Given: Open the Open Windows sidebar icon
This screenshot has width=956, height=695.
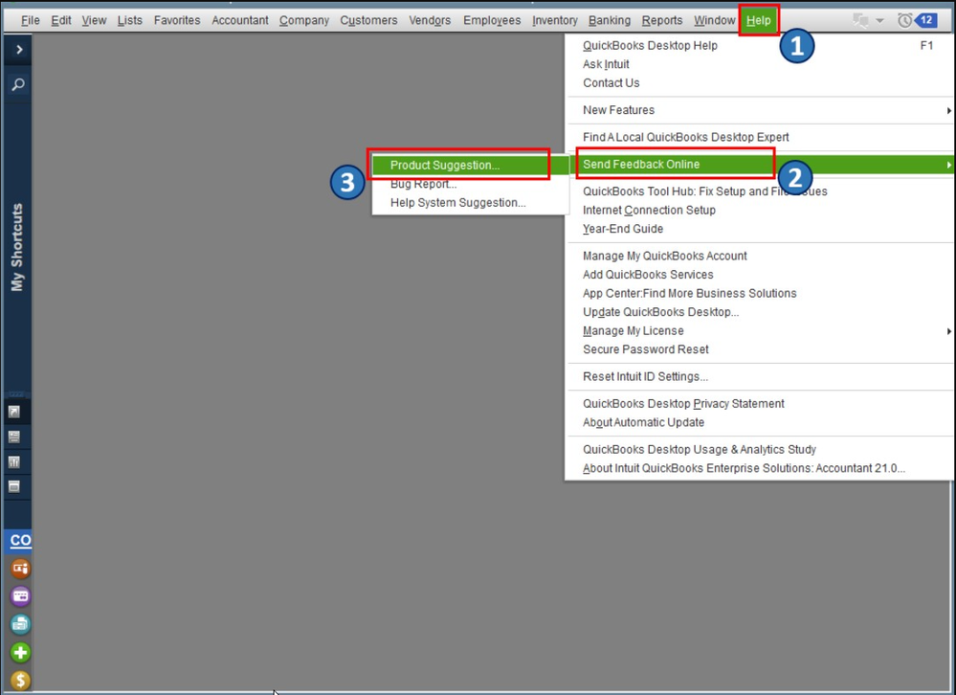Looking at the screenshot, I should 14,486.
